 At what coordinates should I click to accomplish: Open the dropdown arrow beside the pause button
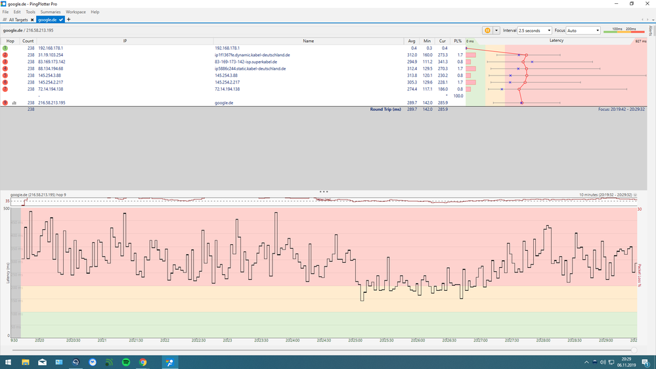click(x=496, y=31)
